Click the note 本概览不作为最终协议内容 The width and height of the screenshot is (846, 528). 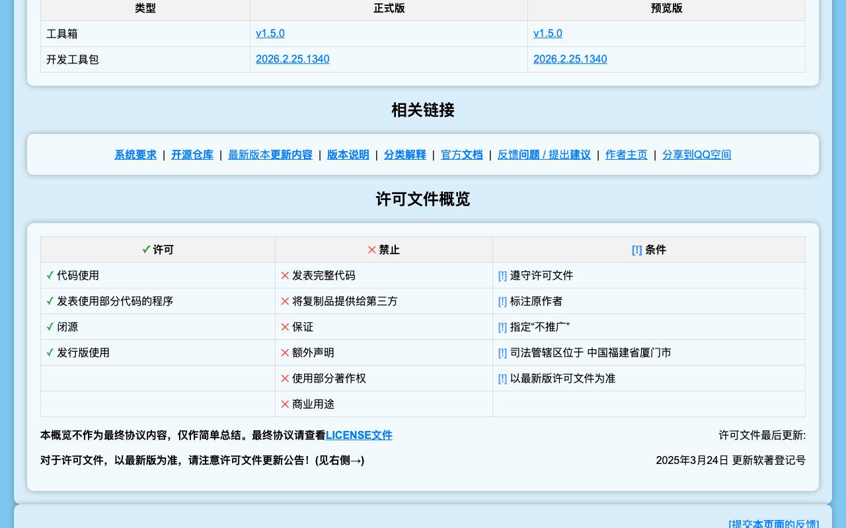(x=216, y=436)
